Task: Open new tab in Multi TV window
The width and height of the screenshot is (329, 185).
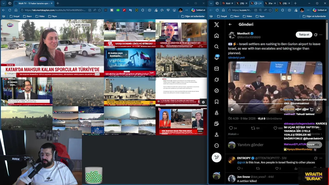Action: click(58, 3)
